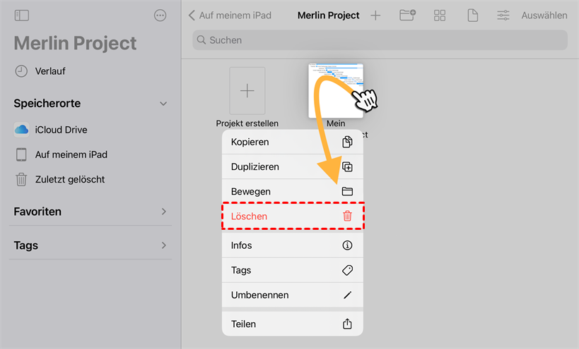This screenshot has width=579, height=349.
Task: Open Verlauf history in sidebar
Action: click(49, 71)
